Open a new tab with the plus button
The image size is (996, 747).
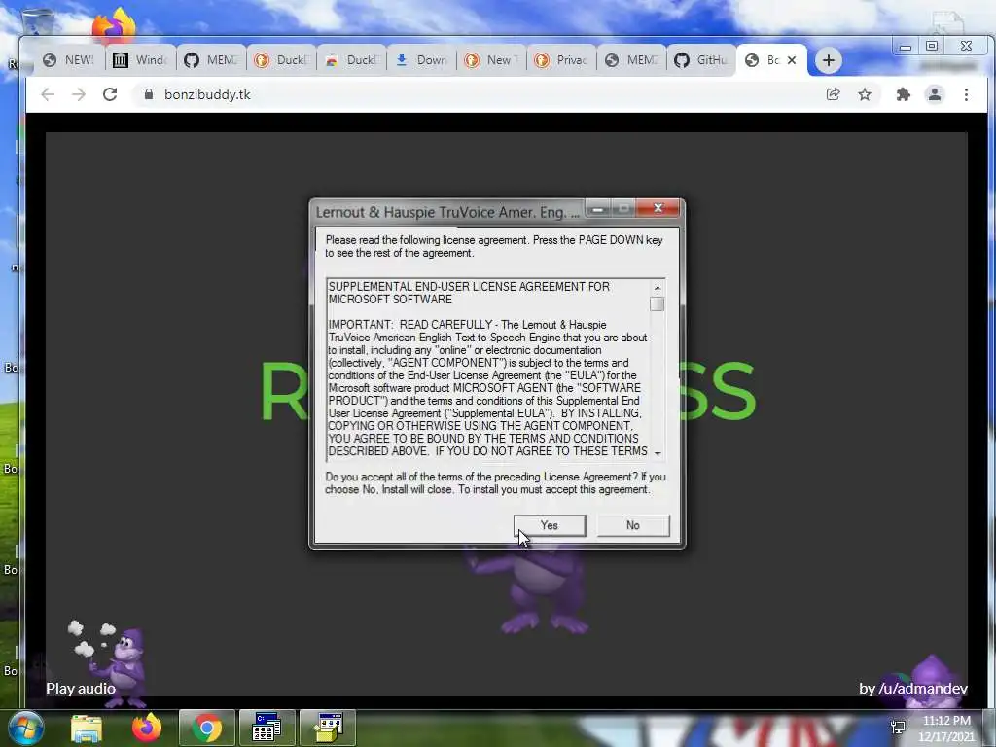(x=829, y=60)
